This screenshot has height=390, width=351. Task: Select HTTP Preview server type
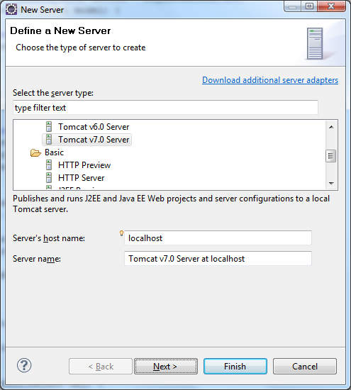pos(84,165)
